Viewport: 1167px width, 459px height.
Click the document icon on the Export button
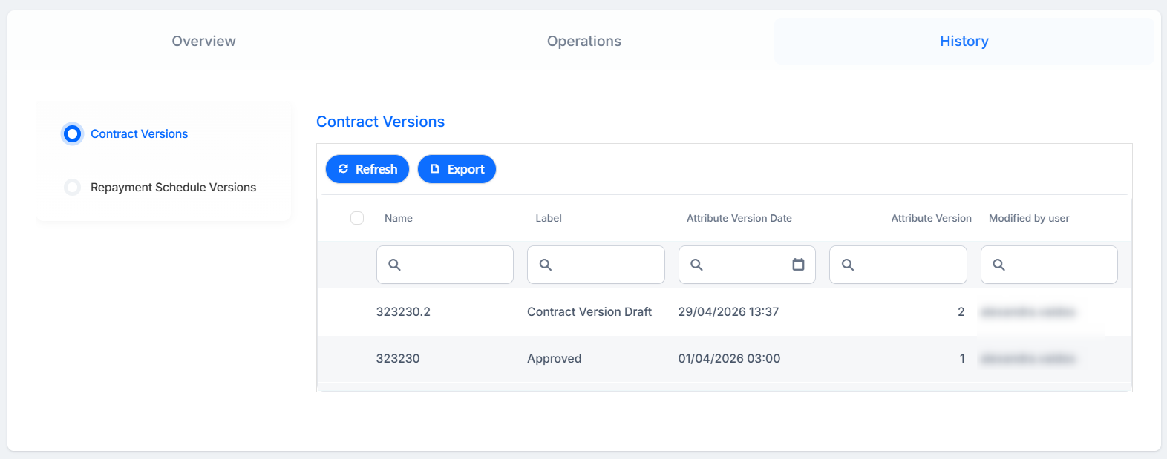click(435, 169)
